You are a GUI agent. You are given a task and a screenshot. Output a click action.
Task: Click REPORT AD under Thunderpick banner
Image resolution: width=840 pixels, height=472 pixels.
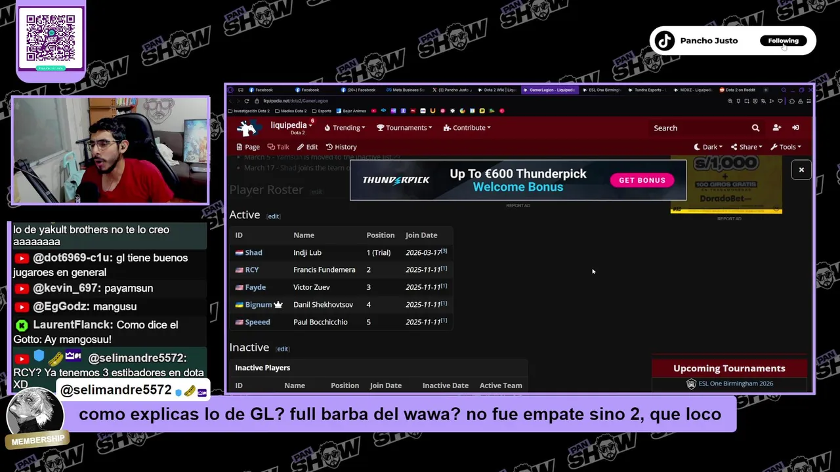click(518, 205)
